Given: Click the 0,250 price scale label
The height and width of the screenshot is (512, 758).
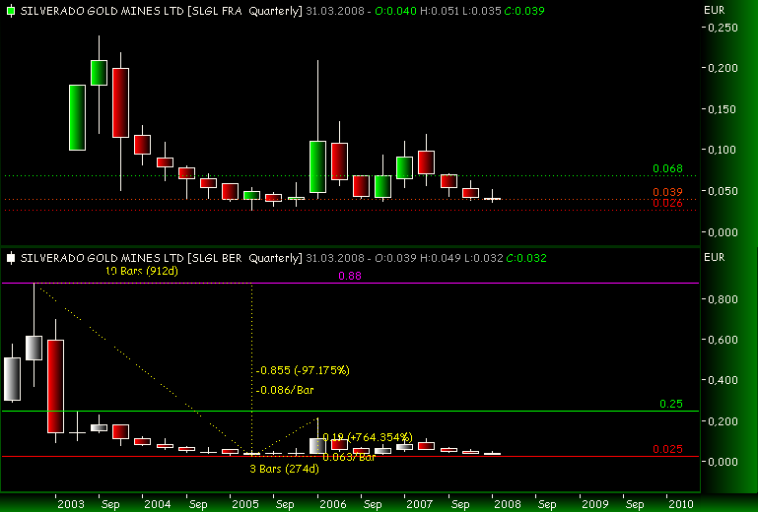Looking at the screenshot, I should tap(723, 28).
